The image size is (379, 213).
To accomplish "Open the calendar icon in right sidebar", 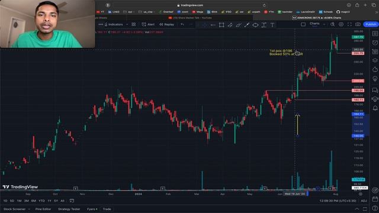I will click(375, 199).
